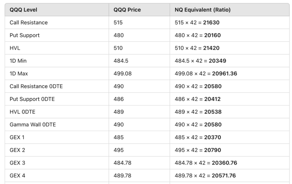
Task: Click the Call Resistance 0DTE label
Action: [x=36, y=86]
